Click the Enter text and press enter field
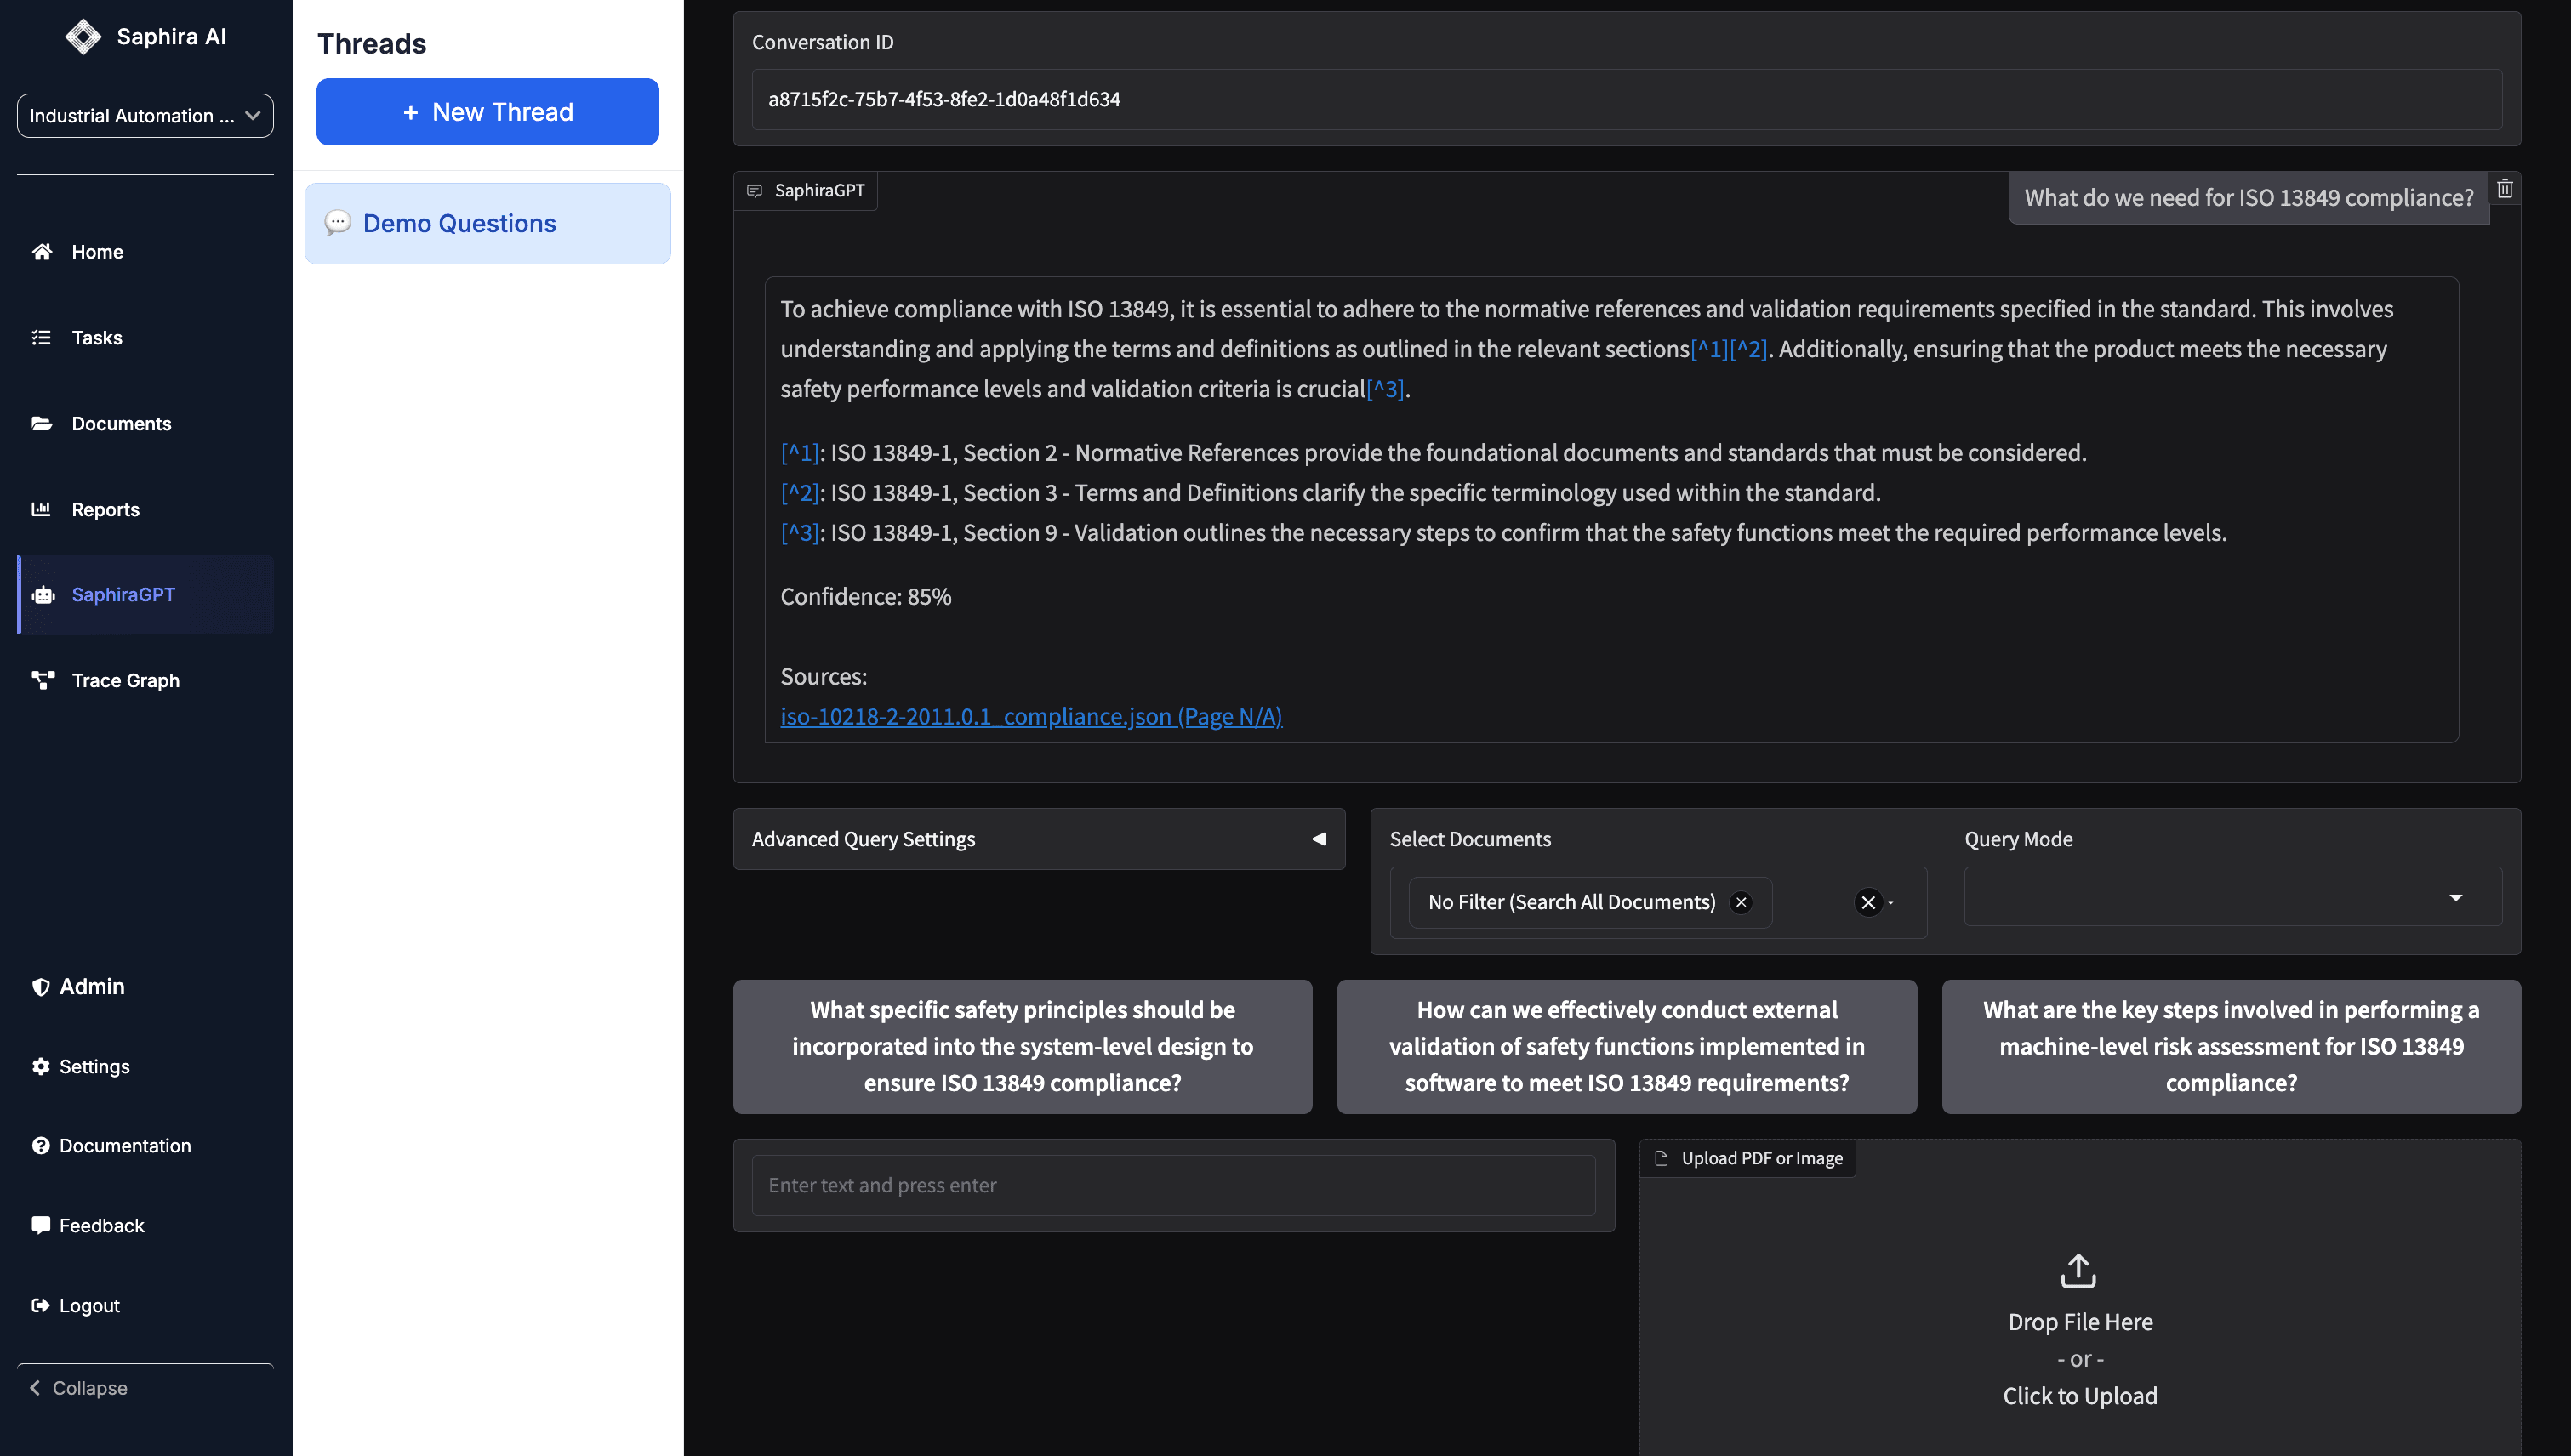The height and width of the screenshot is (1456, 2571). point(1172,1185)
